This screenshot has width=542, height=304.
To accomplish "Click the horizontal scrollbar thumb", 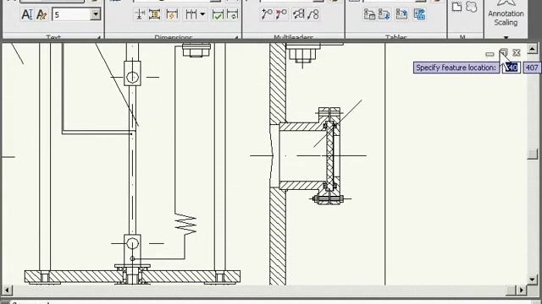I will (x=511, y=290).
